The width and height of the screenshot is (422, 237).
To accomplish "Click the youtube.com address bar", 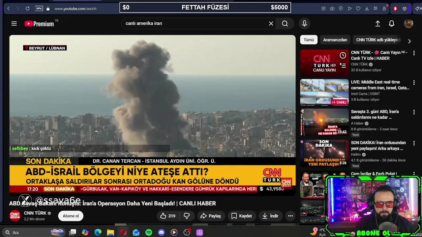I will 75,9.
